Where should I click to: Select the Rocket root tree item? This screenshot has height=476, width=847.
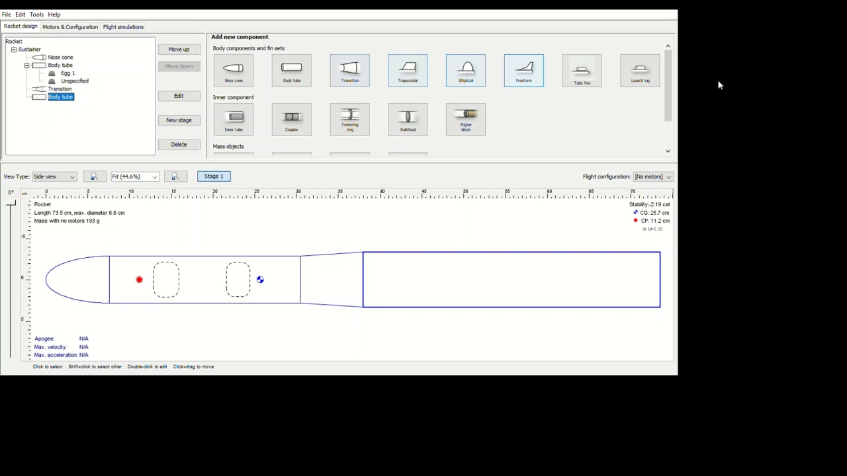click(14, 42)
